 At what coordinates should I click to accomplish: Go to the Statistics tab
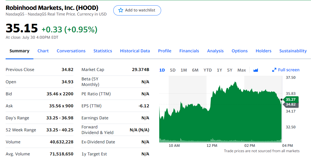[103, 51]
